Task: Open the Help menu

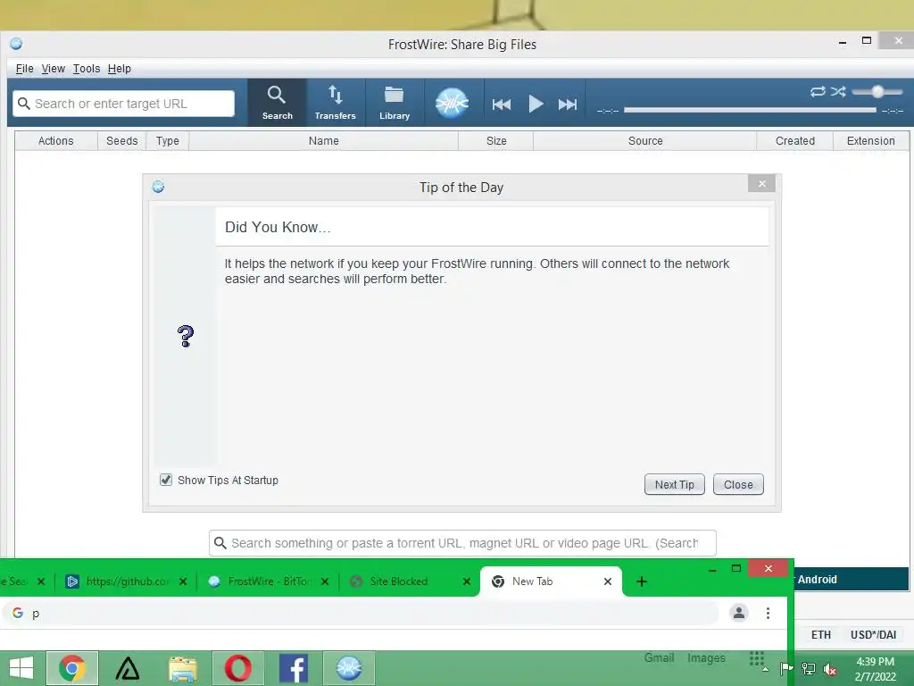Action: pos(120,69)
